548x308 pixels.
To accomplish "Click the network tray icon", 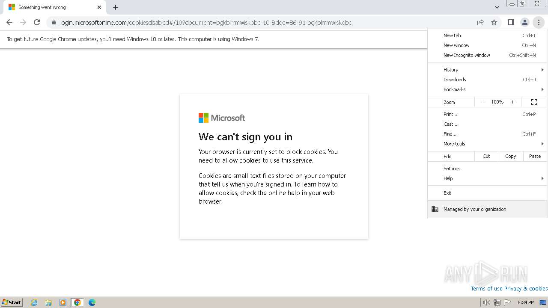I will tap(497, 302).
